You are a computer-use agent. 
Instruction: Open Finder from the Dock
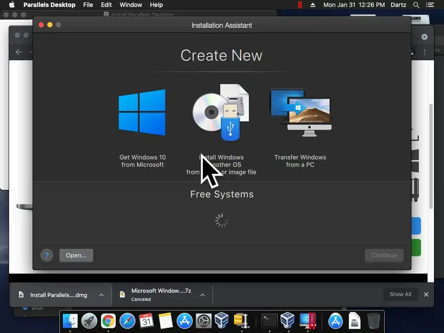tap(70, 321)
